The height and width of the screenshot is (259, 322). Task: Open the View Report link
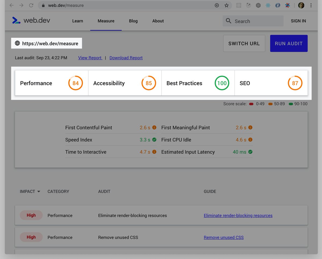click(x=90, y=58)
